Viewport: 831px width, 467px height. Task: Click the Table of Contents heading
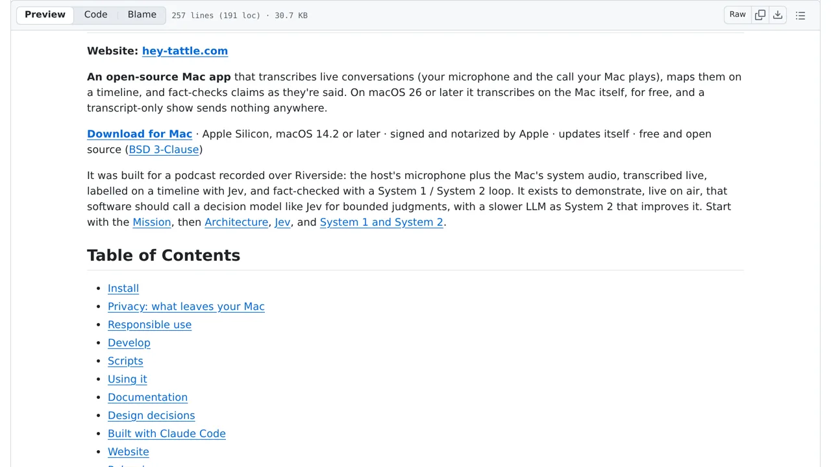164,255
